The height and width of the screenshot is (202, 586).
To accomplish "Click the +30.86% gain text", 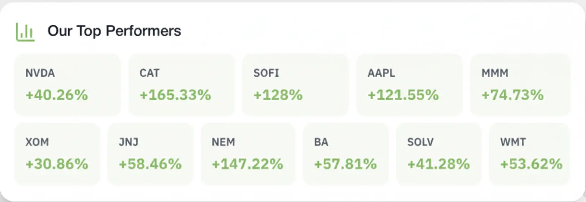I will coord(57,164).
